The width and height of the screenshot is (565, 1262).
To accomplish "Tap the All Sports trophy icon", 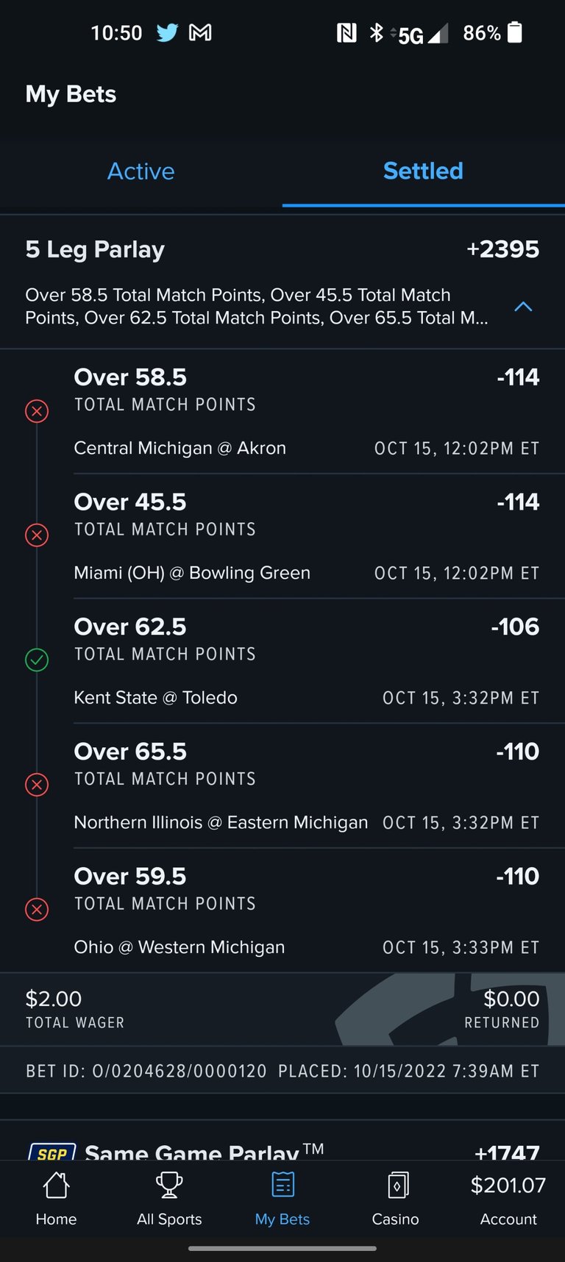I will [169, 1185].
